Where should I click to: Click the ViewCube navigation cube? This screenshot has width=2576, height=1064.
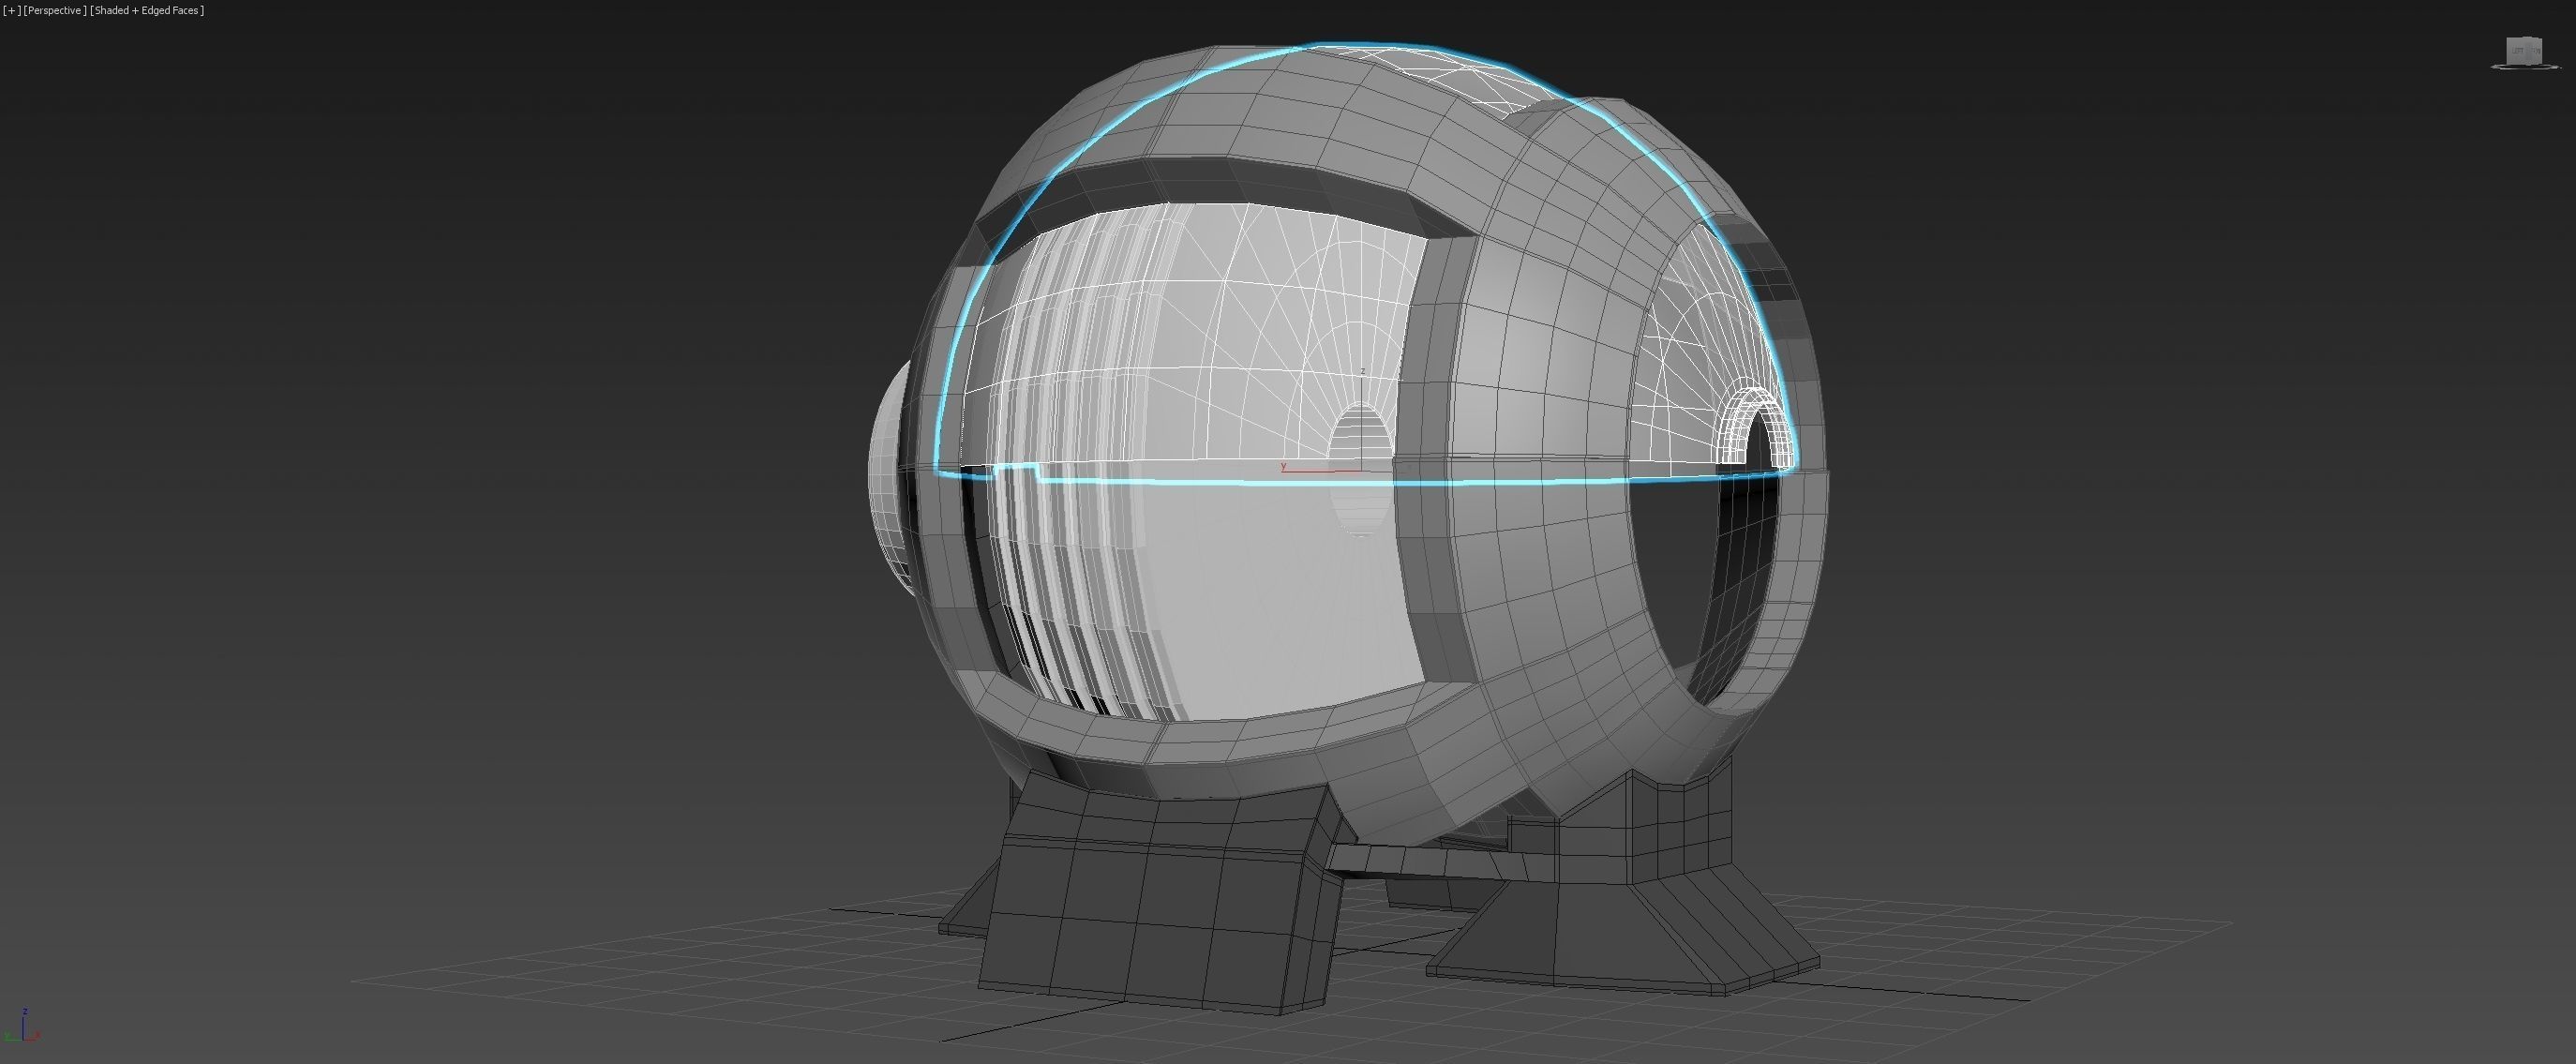2523,50
